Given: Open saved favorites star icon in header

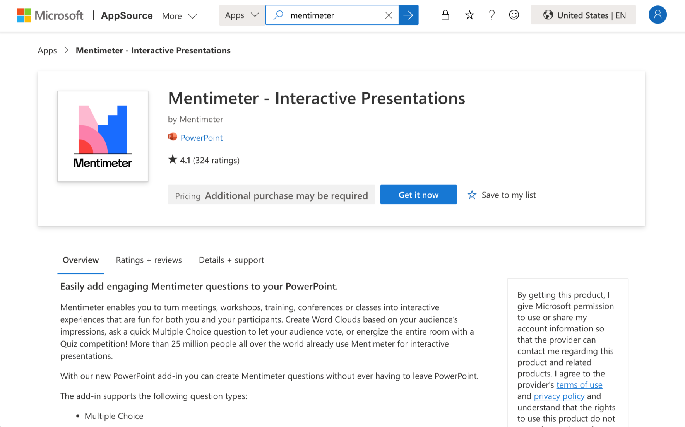Looking at the screenshot, I should click(469, 15).
